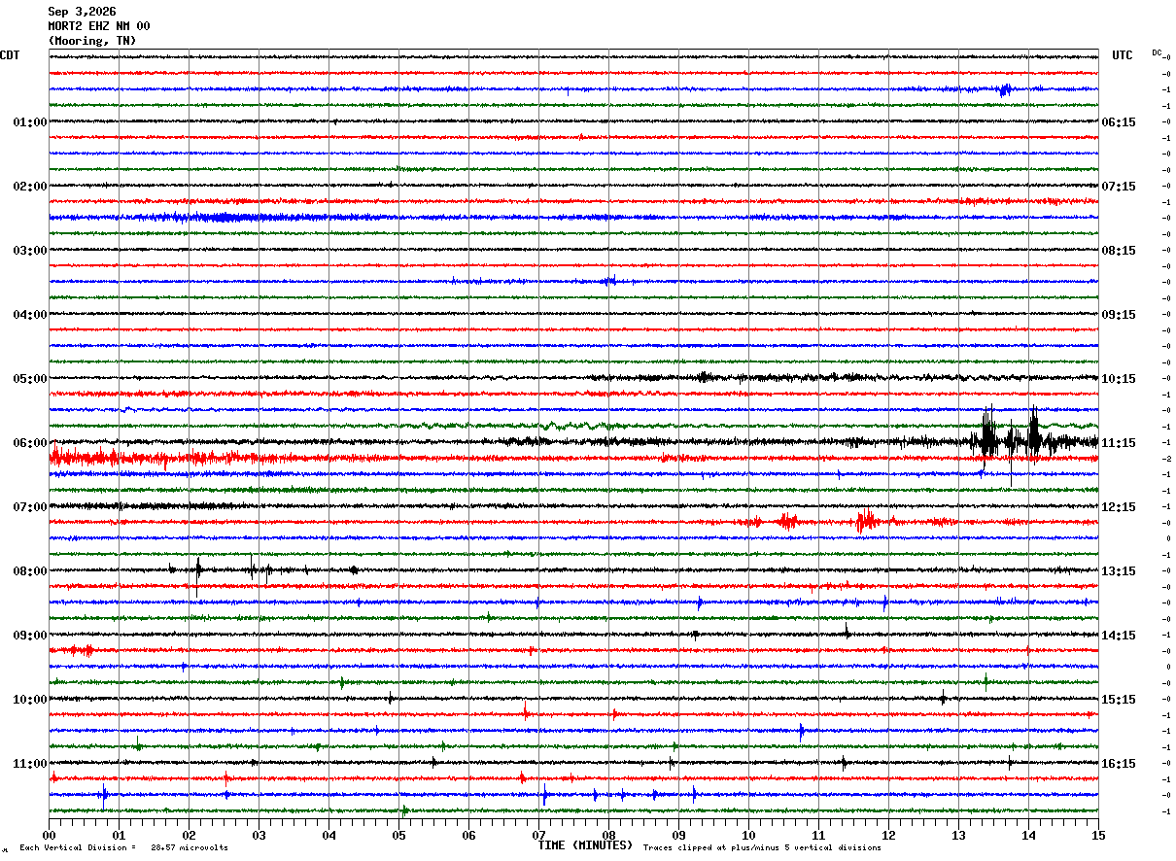Viewport: 1176px width, 861px height.
Task: Click the Traces clipped footer note
Action: point(762,848)
